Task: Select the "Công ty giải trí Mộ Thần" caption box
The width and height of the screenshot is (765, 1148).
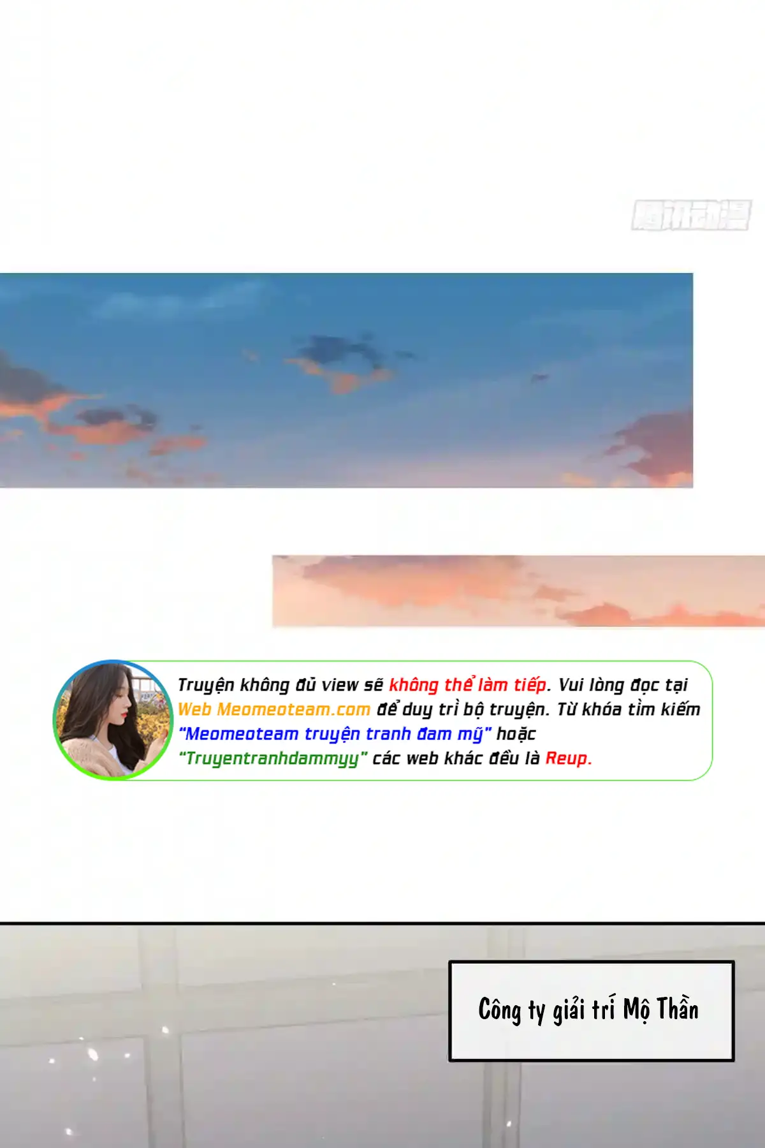Action: [x=591, y=1011]
